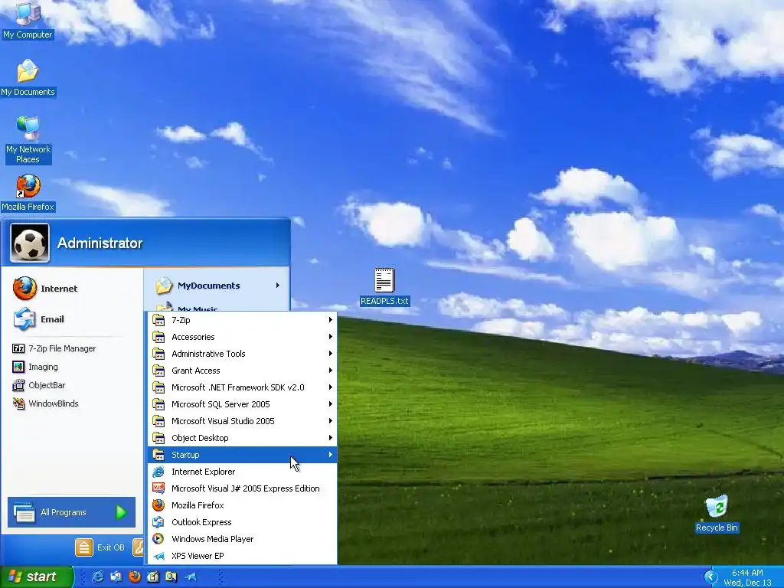The width and height of the screenshot is (784, 588).
Task: Launch Microsoft Visual J# 2005 Express Edition
Action: [x=242, y=488]
